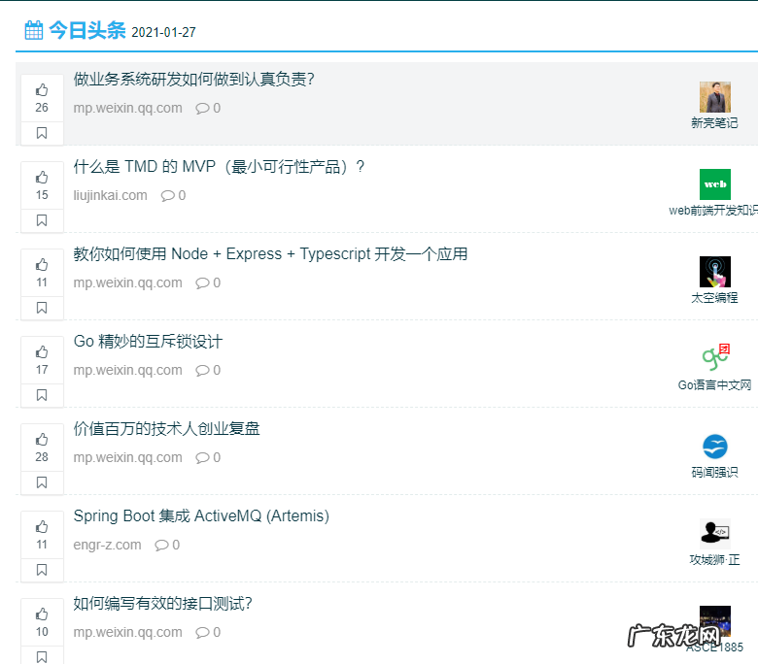Bookmark the 如何编写有效的接口测试 post
The width and height of the screenshot is (758, 664).
(42, 657)
